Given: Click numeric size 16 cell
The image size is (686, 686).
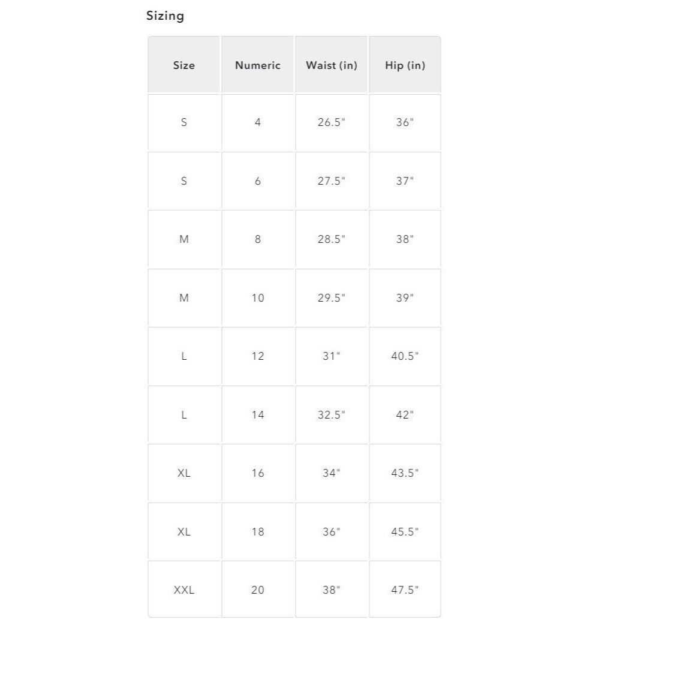Looking at the screenshot, I should [258, 473].
